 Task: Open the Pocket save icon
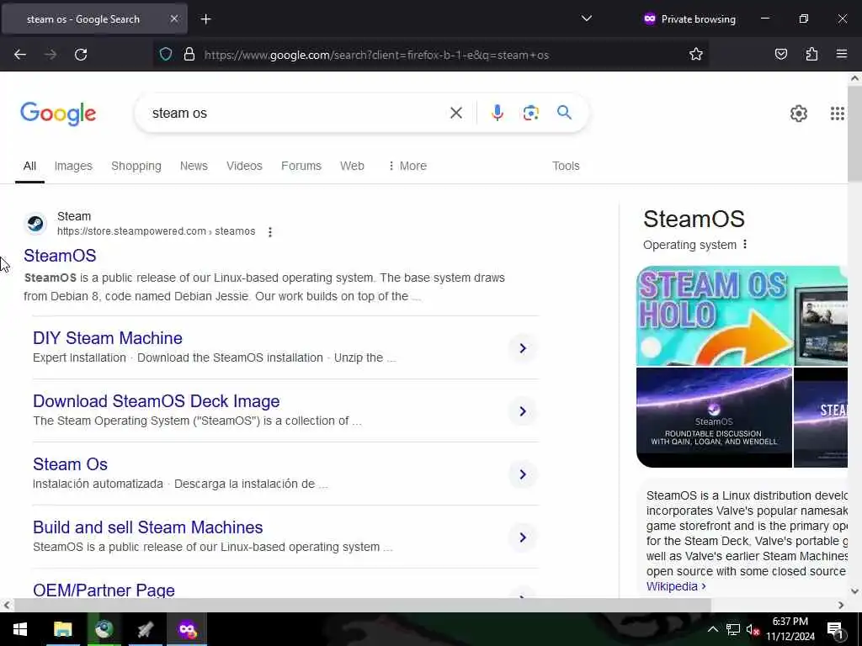coord(780,55)
